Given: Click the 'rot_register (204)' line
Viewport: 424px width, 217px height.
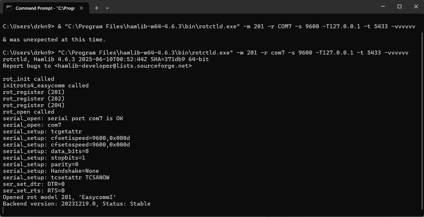Looking at the screenshot, I should coord(34,105).
